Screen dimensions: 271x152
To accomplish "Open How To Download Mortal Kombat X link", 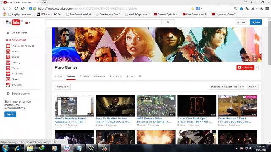I will click(x=70, y=120).
